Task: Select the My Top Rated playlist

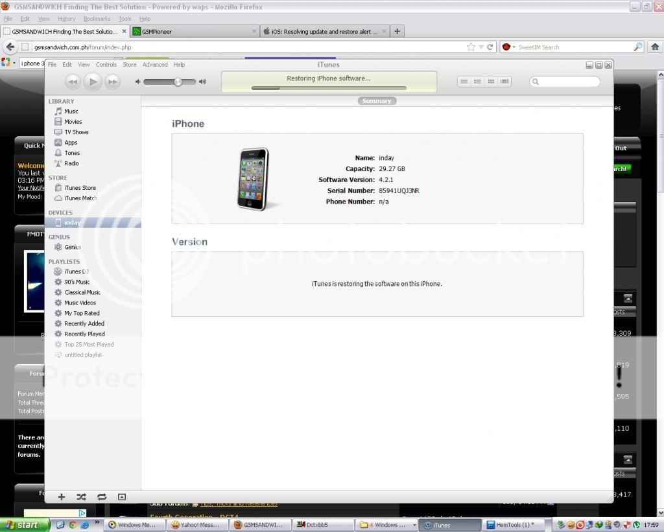Action: point(81,313)
